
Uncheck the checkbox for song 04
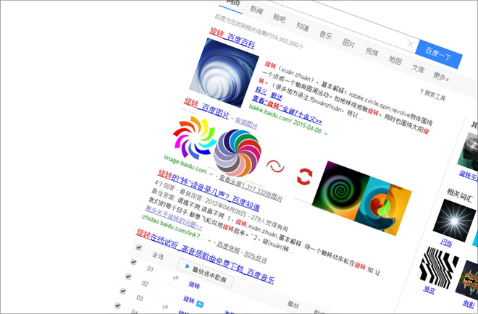click(117, 305)
